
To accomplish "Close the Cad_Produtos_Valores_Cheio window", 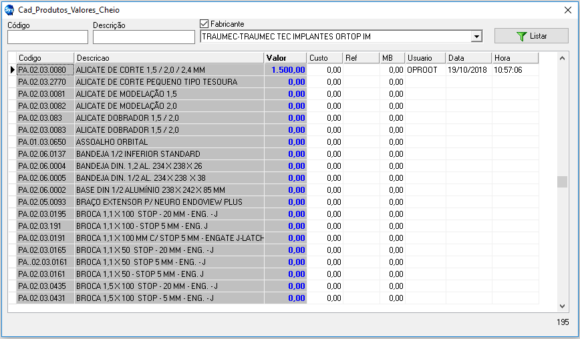I will pos(567,11).
